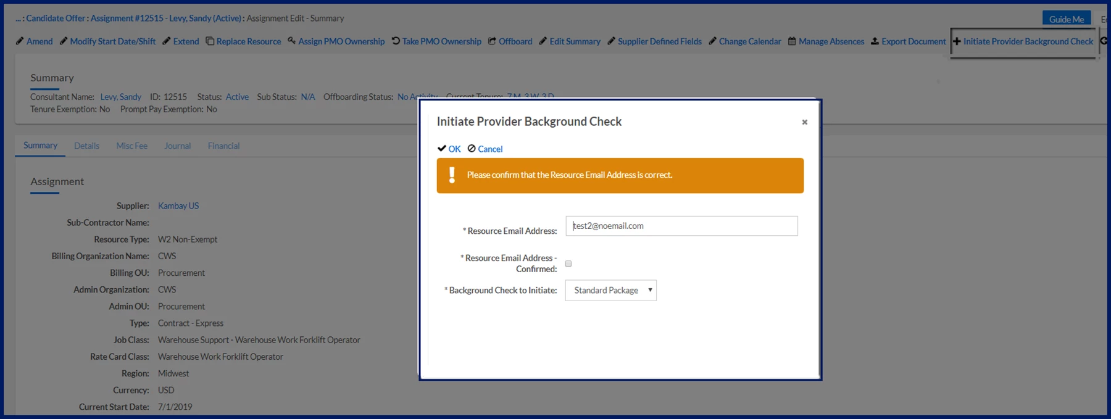Click the Edit Summary link
The height and width of the screenshot is (419, 1111).
pos(575,41)
